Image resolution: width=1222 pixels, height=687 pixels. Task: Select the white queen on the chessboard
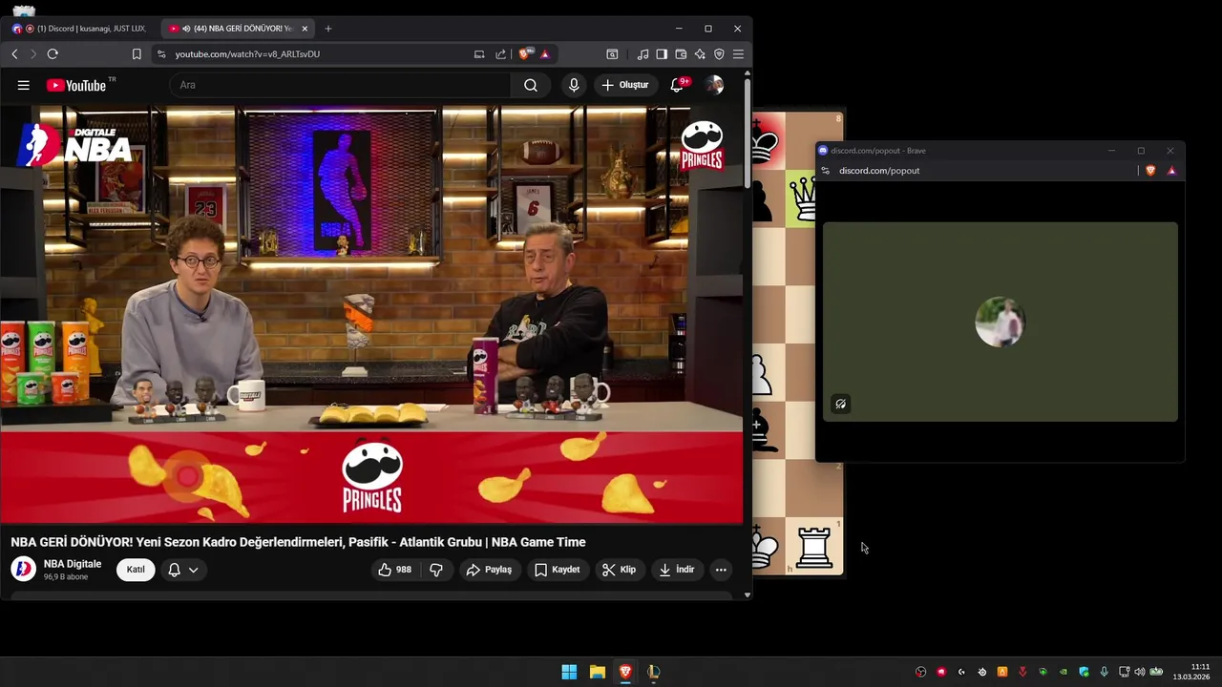click(804, 198)
